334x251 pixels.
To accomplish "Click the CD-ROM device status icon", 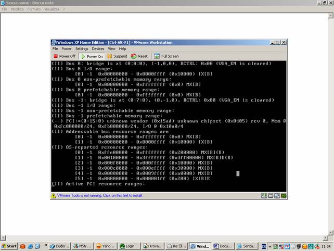I will pos(277,196).
